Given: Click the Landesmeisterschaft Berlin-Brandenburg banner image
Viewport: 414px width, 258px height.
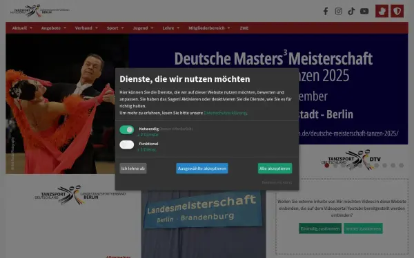Looking at the screenshot, I should [x=204, y=224].
